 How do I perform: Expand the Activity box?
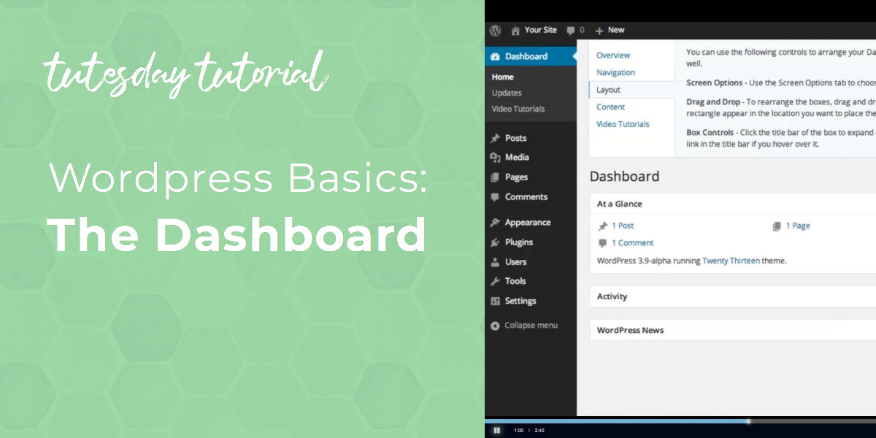coord(733,297)
